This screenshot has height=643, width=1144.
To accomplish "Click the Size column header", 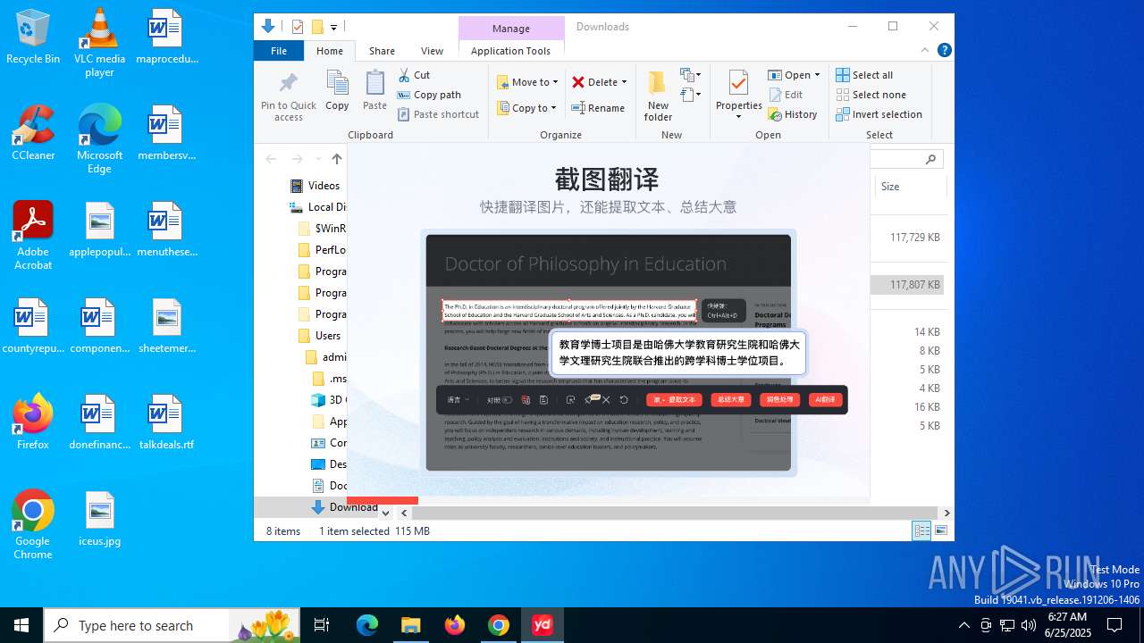I will click(x=910, y=187).
